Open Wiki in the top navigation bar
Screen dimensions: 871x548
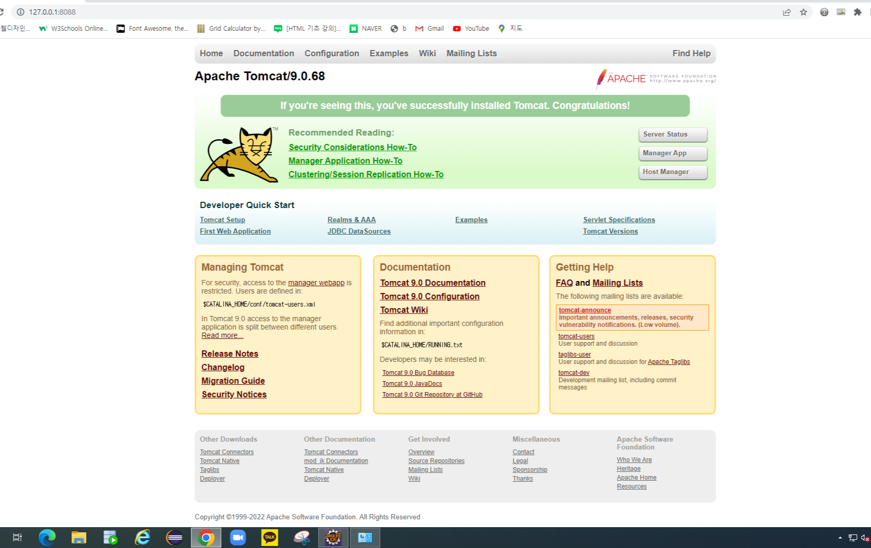click(427, 54)
